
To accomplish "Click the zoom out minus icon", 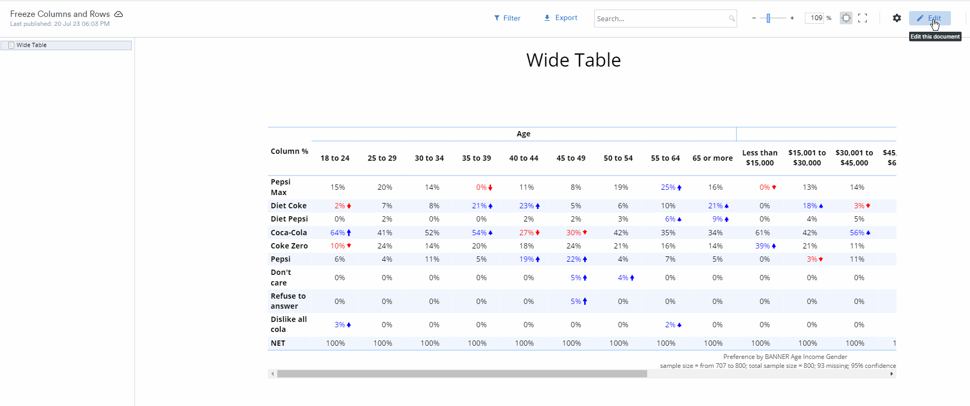I will point(754,18).
